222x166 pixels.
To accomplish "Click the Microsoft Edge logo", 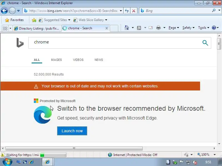I will (x=43, y=115).
